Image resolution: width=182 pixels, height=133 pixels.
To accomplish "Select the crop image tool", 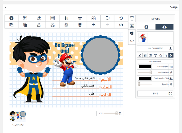I will 166,55.
